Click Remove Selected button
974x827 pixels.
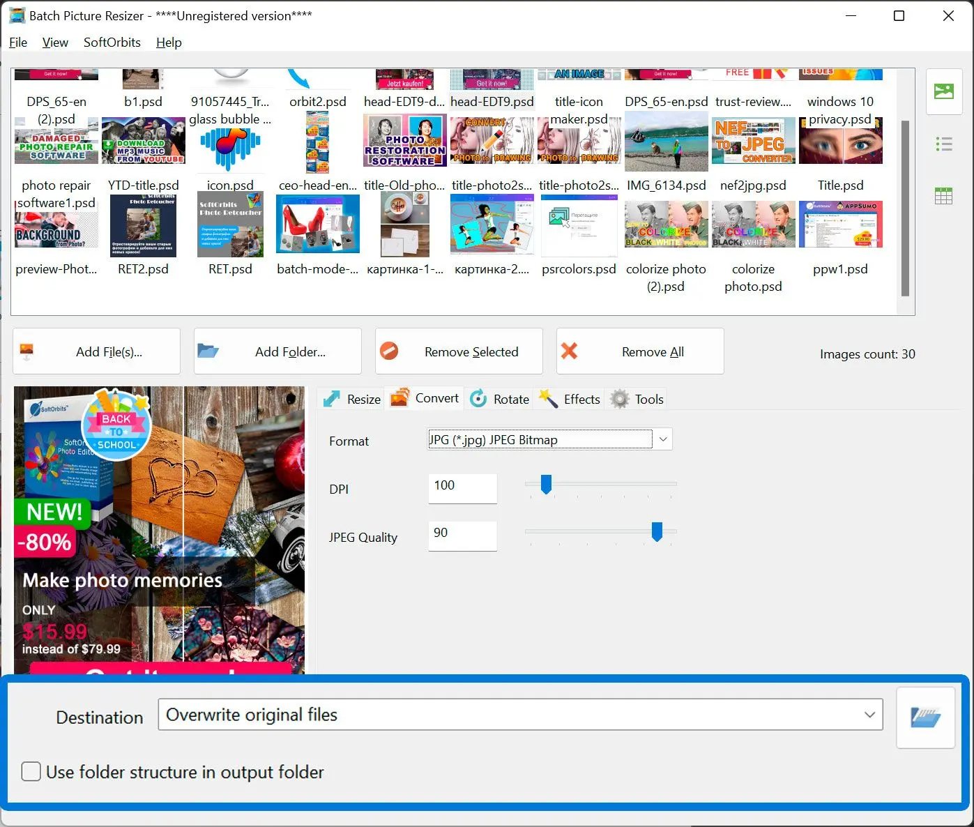459,351
